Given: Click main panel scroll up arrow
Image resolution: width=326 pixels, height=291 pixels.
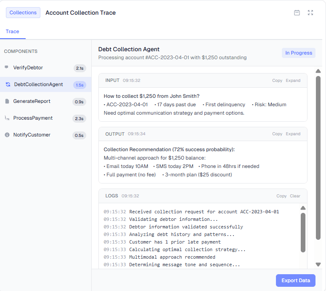Looking at the screenshot, I should tap(318, 71).
